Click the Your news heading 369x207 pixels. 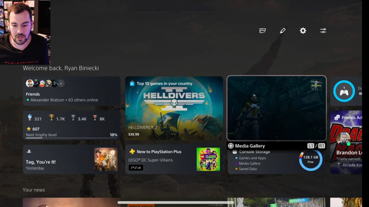coord(34,190)
